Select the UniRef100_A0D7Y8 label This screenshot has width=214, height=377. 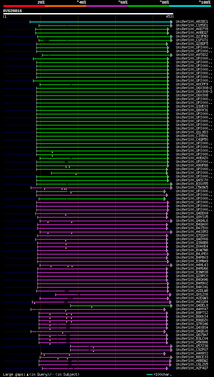click(192, 29)
